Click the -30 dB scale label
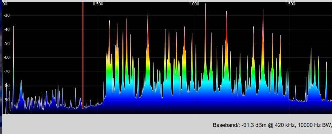 [6, 16]
